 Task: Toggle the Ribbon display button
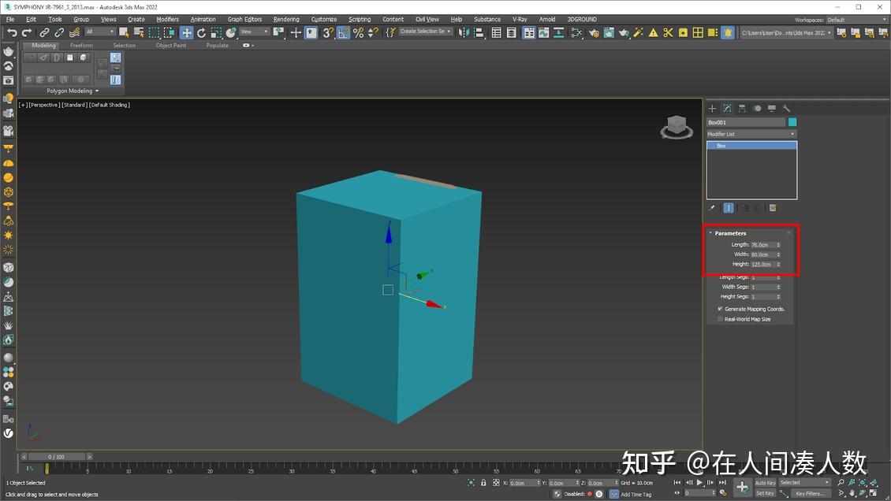coord(529,33)
